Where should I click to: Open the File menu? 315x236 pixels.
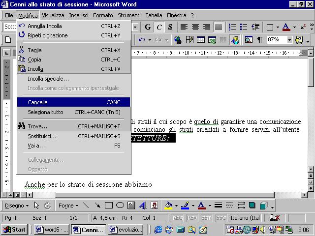coord(9,15)
